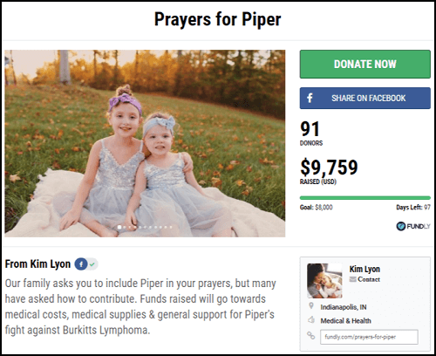Image resolution: width=436 pixels, height=356 pixels.
Task: Click Facebook verified badge beside Kim Lyon
Action: click(86, 264)
